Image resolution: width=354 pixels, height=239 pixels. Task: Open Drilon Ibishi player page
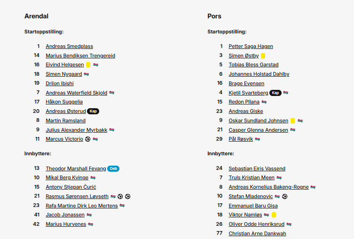click(60, 83)
